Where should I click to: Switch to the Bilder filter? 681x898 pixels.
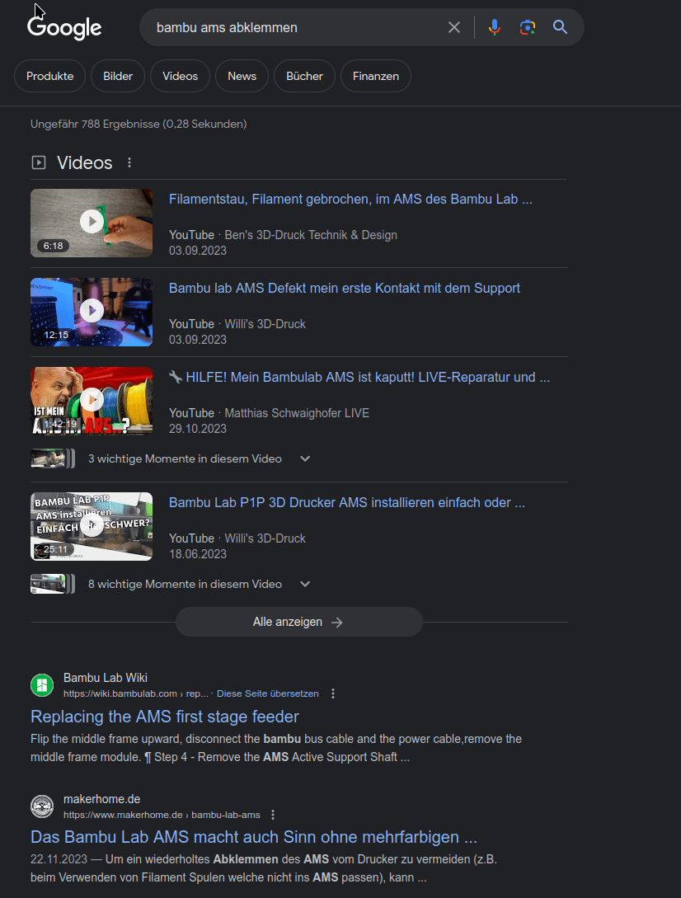(118, 76)
